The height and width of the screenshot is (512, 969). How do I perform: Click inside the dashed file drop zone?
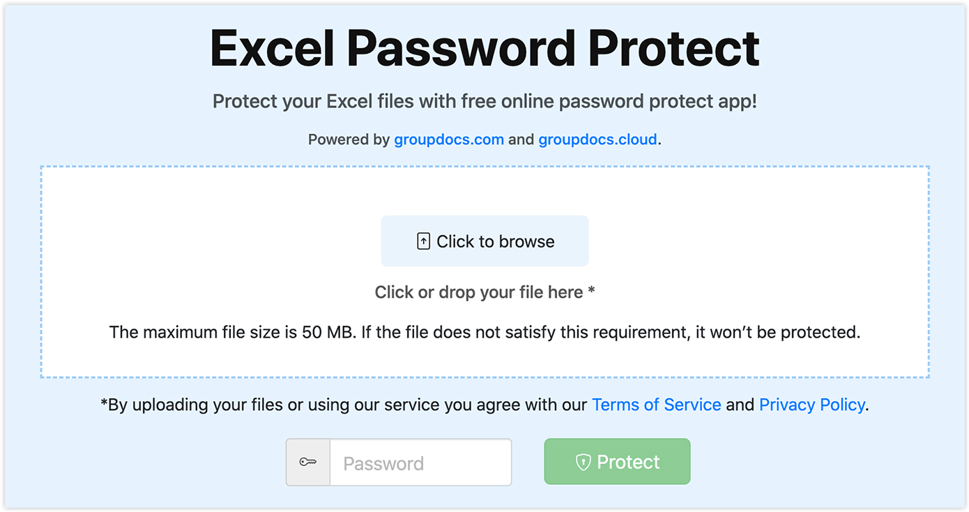tap(484, 195)
